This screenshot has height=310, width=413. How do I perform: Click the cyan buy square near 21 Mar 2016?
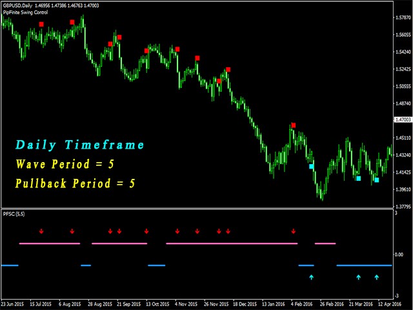[359, 178]
